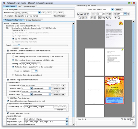
Task: Open the Profile Name dropdown
Action: 40,13
